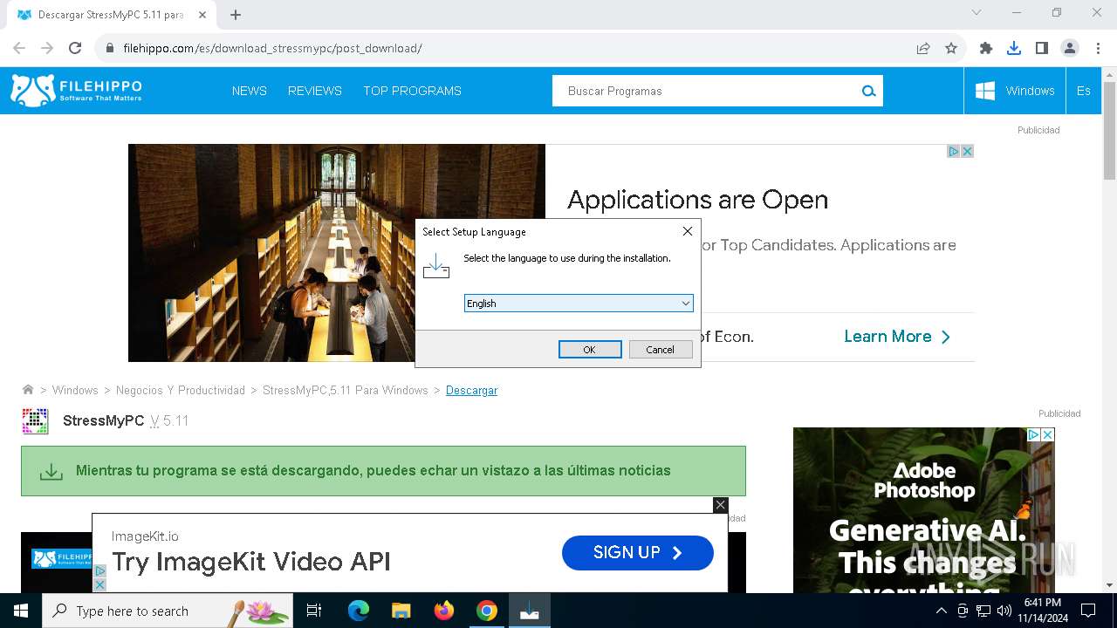Open the Chrome extensions puzzle icon
1117x628 pixels.
pyautogui.click(x=986, y=48)
